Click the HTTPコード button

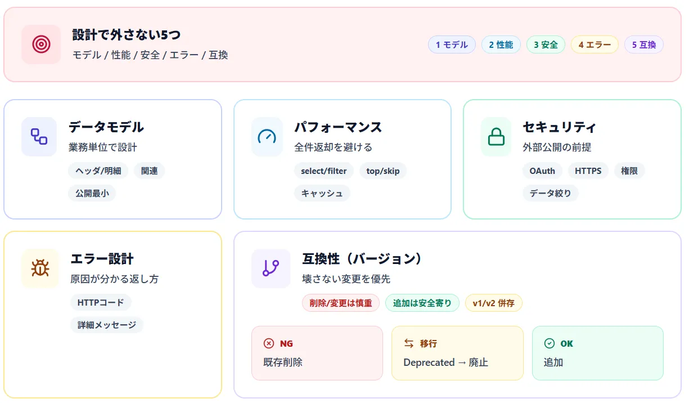coord(101,302)
